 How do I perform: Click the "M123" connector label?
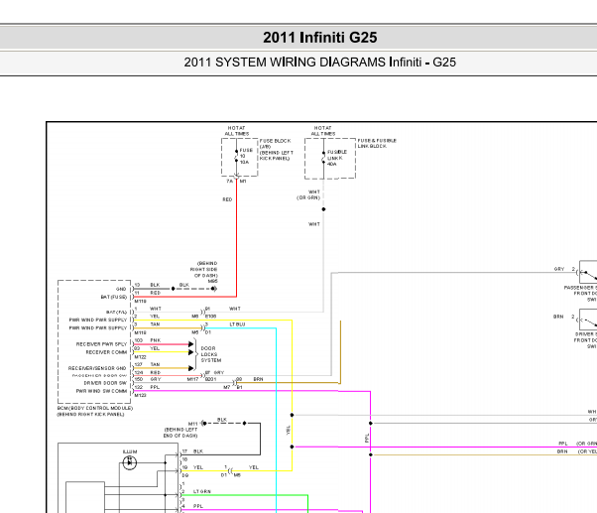pyautogui.click(x=140, y=395)
